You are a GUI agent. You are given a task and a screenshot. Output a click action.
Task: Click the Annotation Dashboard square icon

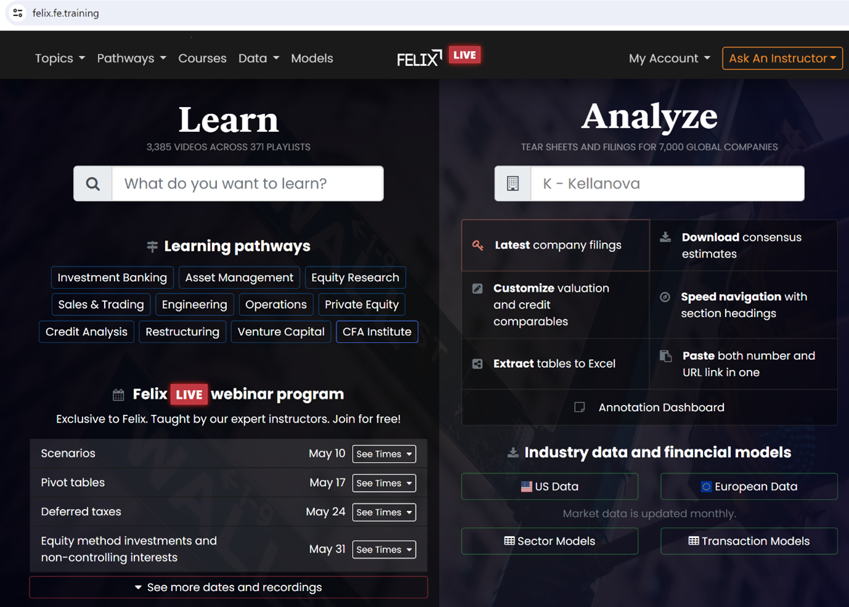[580, 407]
